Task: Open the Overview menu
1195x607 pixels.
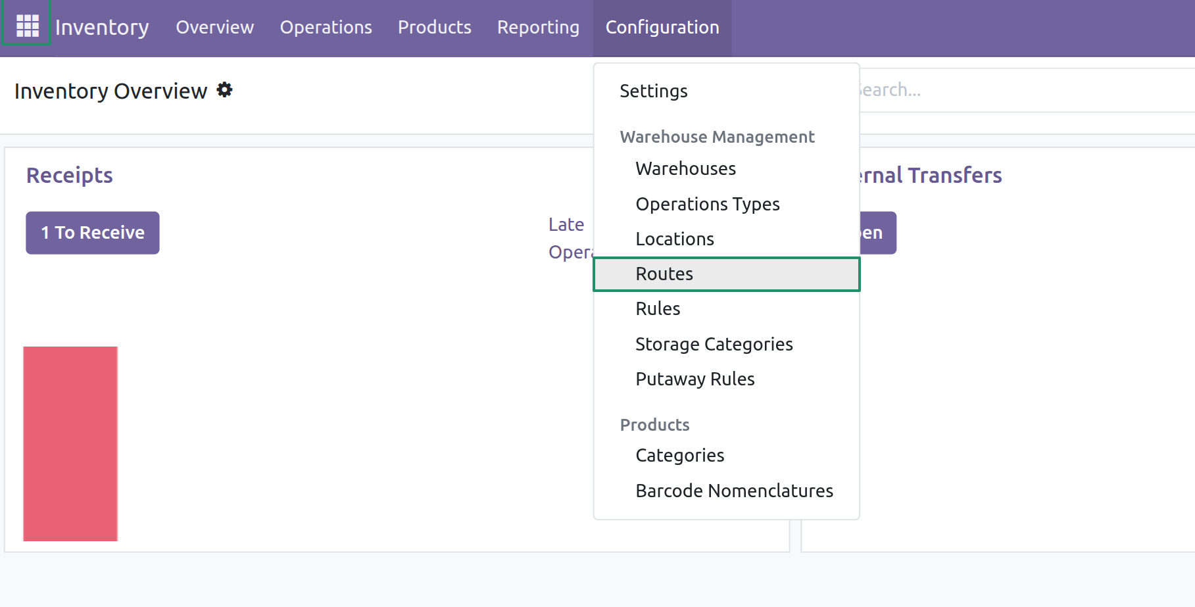Action: pos(214,27)
